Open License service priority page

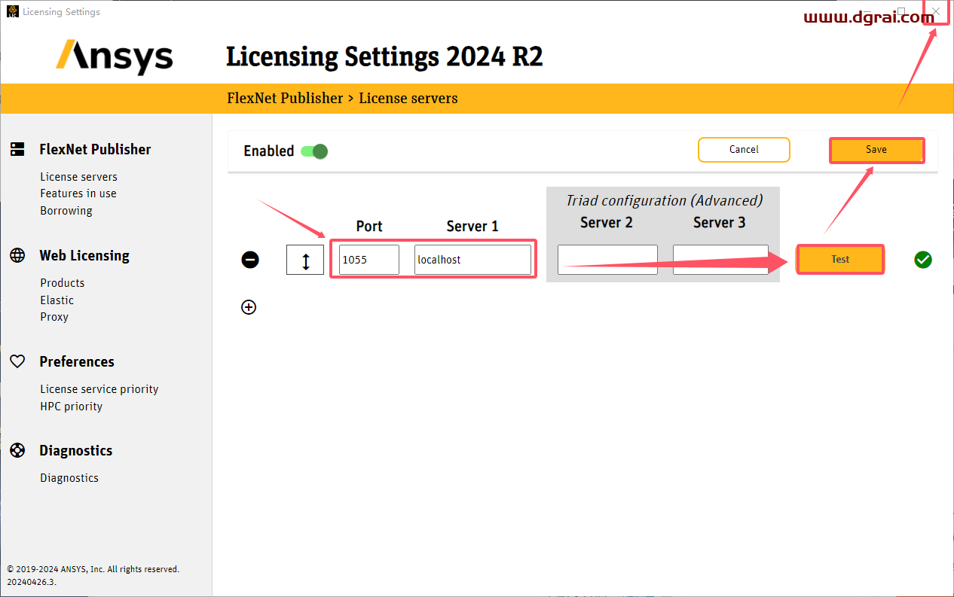(x=99, y=389)
